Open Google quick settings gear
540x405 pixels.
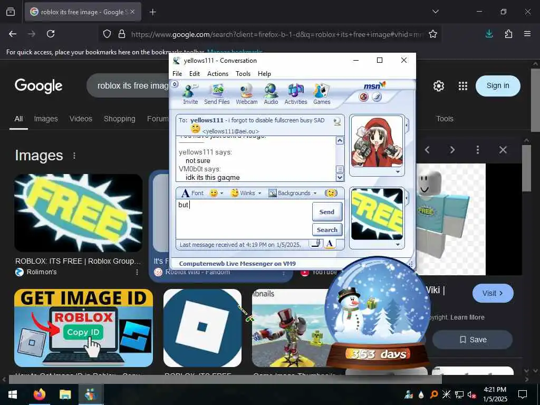click(x=438, y=86)
